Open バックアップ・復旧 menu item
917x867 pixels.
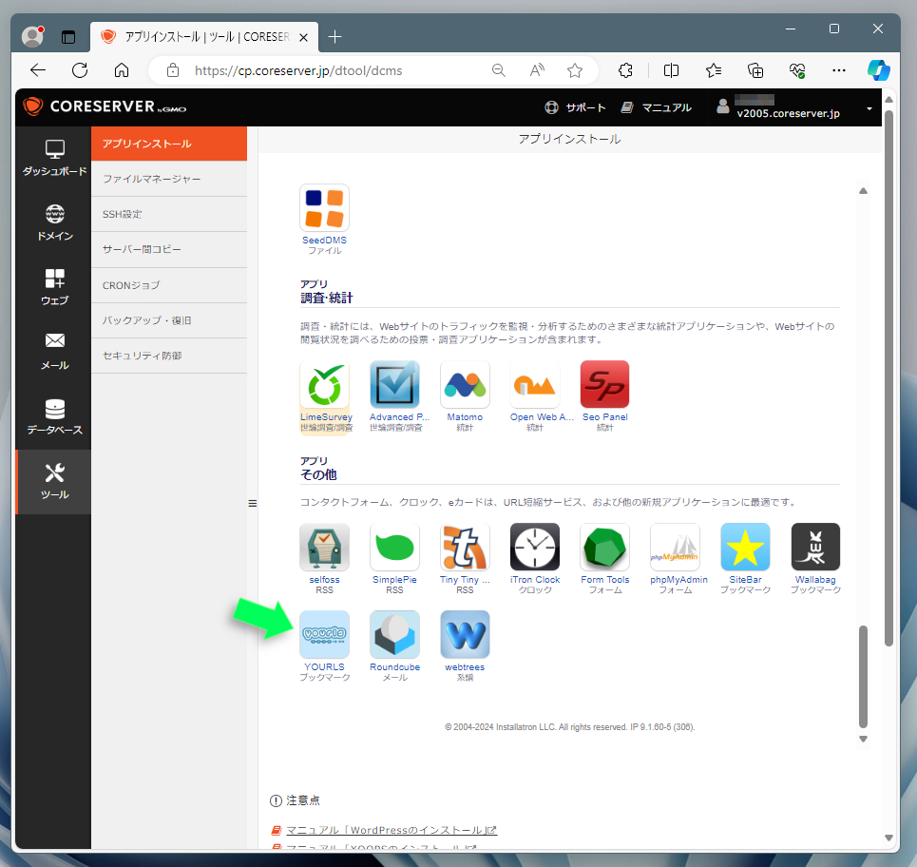(x=169, y=320)
